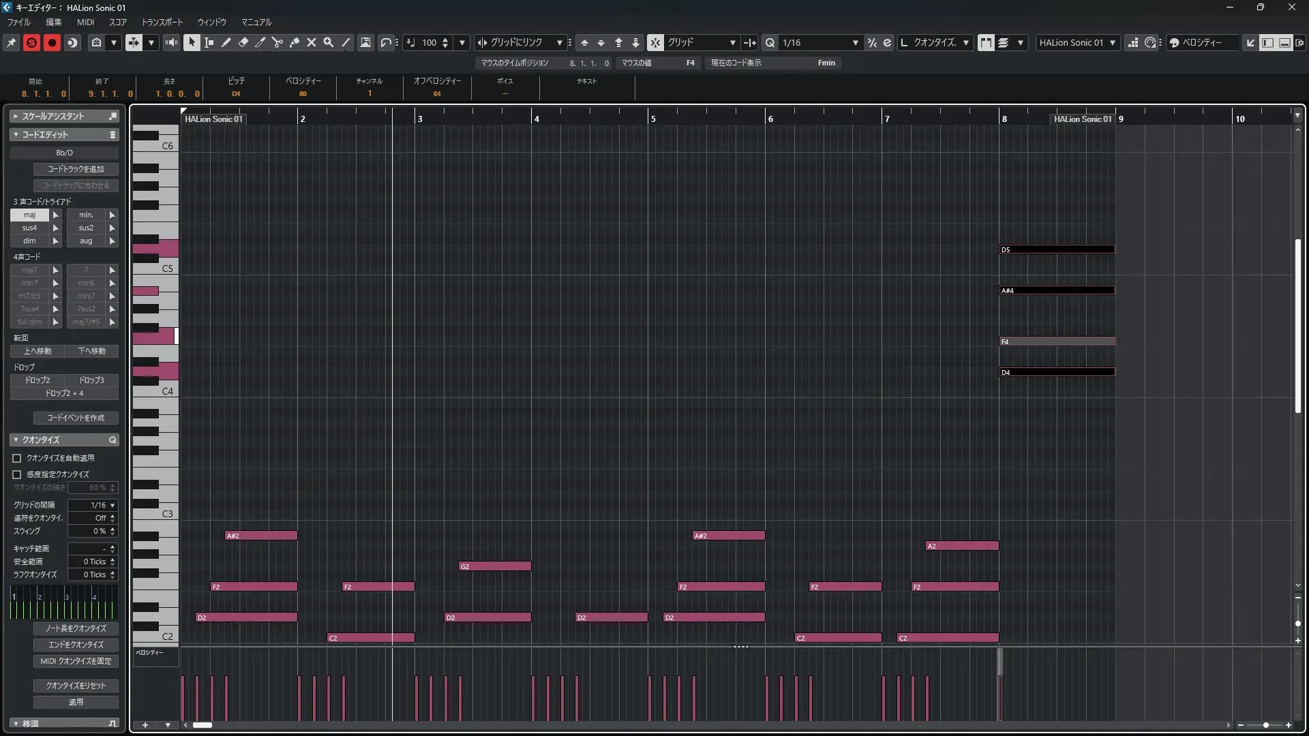Toggle Snap on/off button
This screenshot has height=736, width=1309.
click(x=654, y=42)
